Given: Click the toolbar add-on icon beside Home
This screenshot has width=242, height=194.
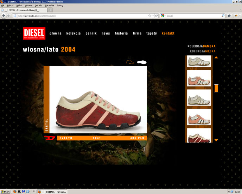Looking at the screenshot, I should pyautogui.click(x=236, y=16).
